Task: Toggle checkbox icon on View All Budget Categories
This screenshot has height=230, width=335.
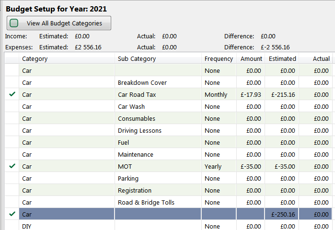Action: (14, 23)
